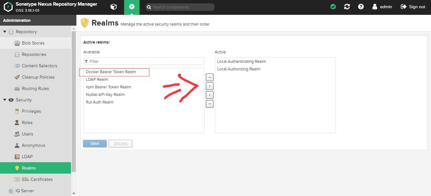Viewport: 431px width, 196px height.
Task: Click the Save button
Action: (95, 144)
